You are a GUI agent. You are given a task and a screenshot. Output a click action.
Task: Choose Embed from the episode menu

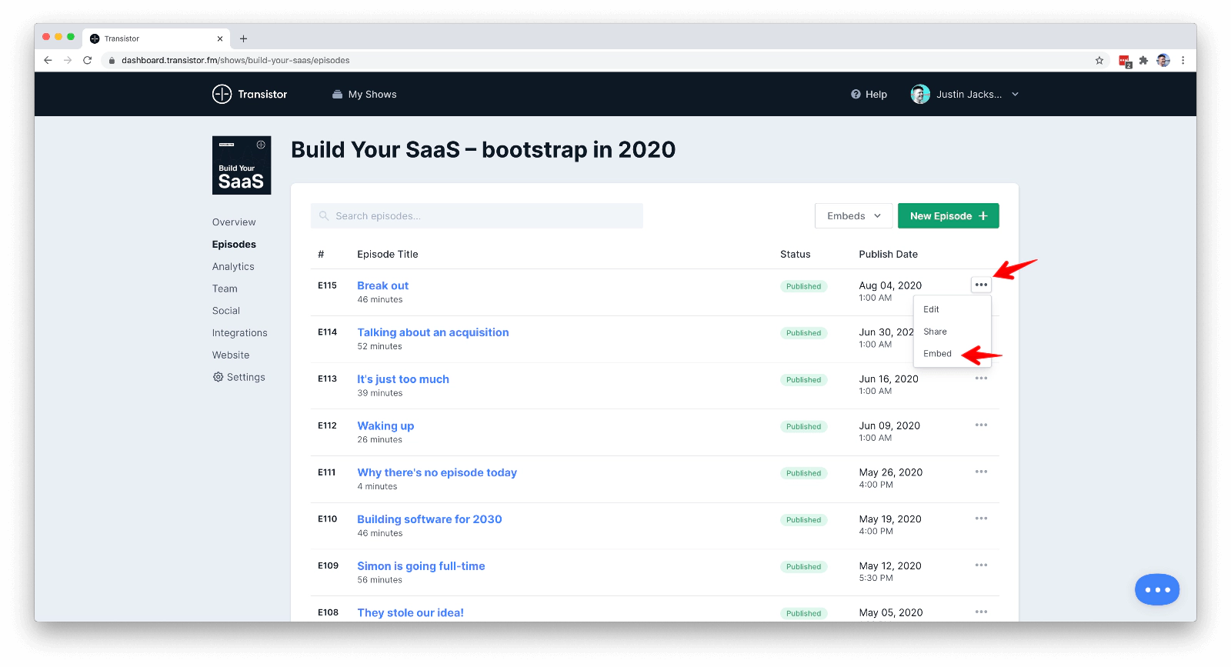pyautogui.click(x=937, y=354)
